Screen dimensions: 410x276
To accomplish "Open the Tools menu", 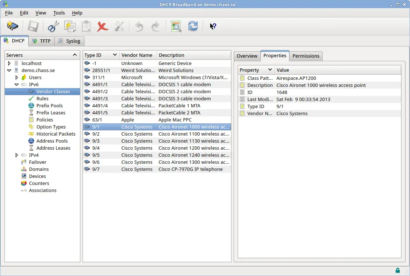I will point(59,13).
